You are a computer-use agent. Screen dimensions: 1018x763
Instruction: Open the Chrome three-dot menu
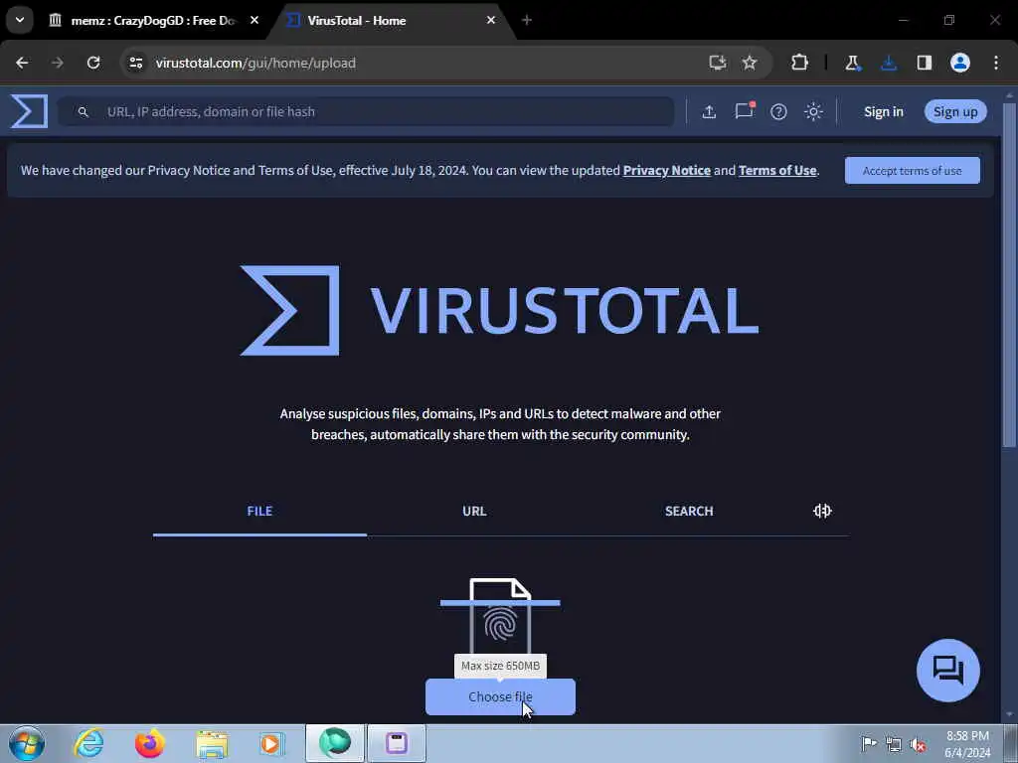click(996, 63)
